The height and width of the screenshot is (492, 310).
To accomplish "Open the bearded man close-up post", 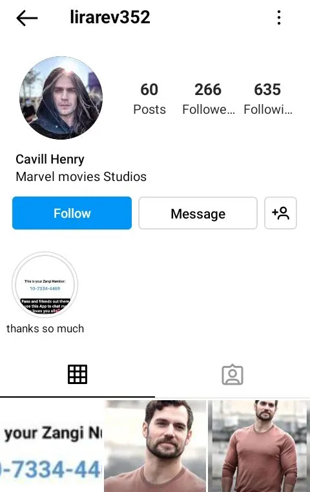I will 155,446.
